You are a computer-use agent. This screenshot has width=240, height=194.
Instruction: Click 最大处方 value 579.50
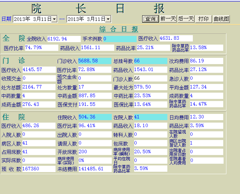click(x=151, y=87)
